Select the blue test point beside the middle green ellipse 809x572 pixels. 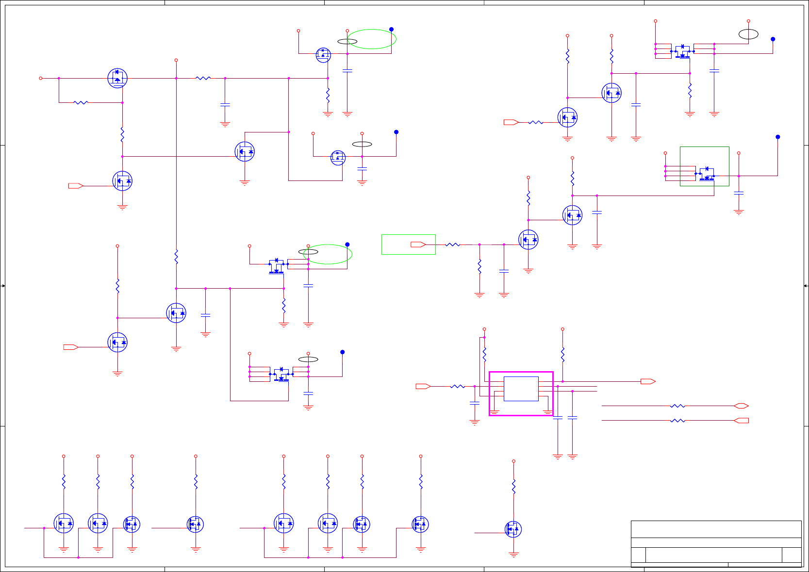tap(347, 245)
